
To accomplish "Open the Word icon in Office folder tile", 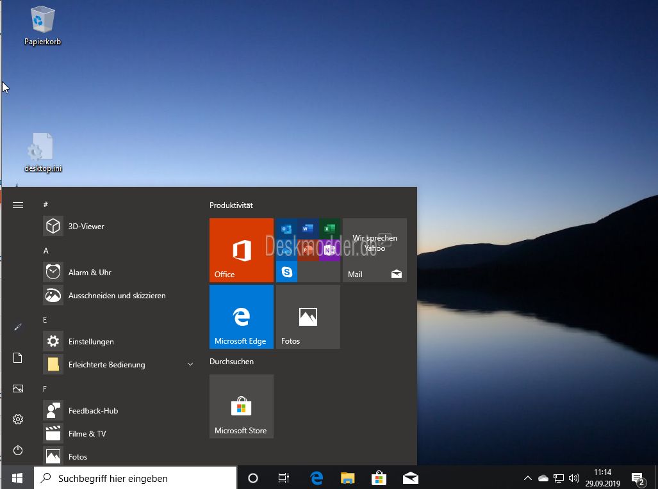I will tap(308, 229).
